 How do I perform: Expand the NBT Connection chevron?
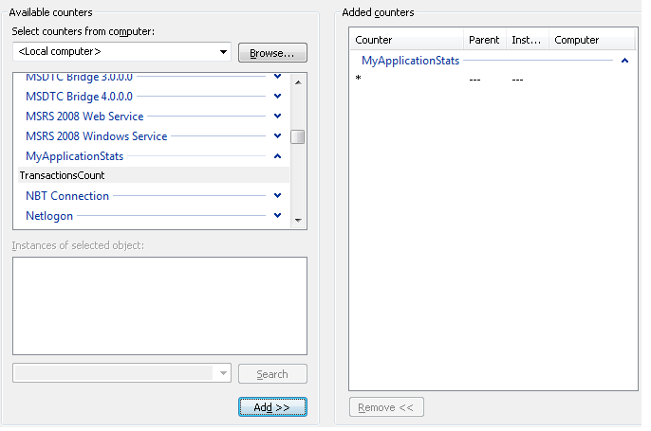pos(278,196)
